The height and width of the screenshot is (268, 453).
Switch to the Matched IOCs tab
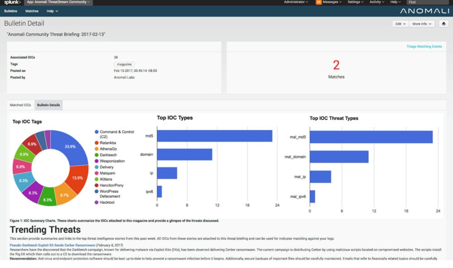pos(20,105)
